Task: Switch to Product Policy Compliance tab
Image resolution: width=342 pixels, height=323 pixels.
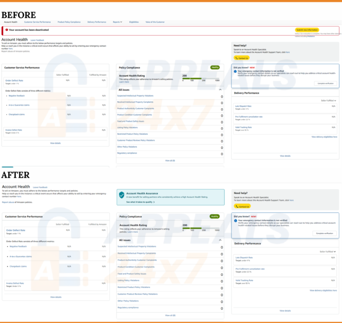Action: point(69,22)
